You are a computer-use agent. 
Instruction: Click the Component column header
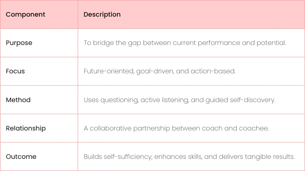tap(26, 14)
